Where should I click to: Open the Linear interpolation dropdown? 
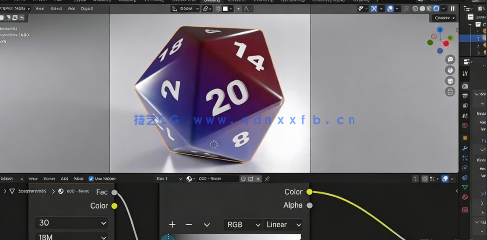pyautogui.click(x=282, y=225)
